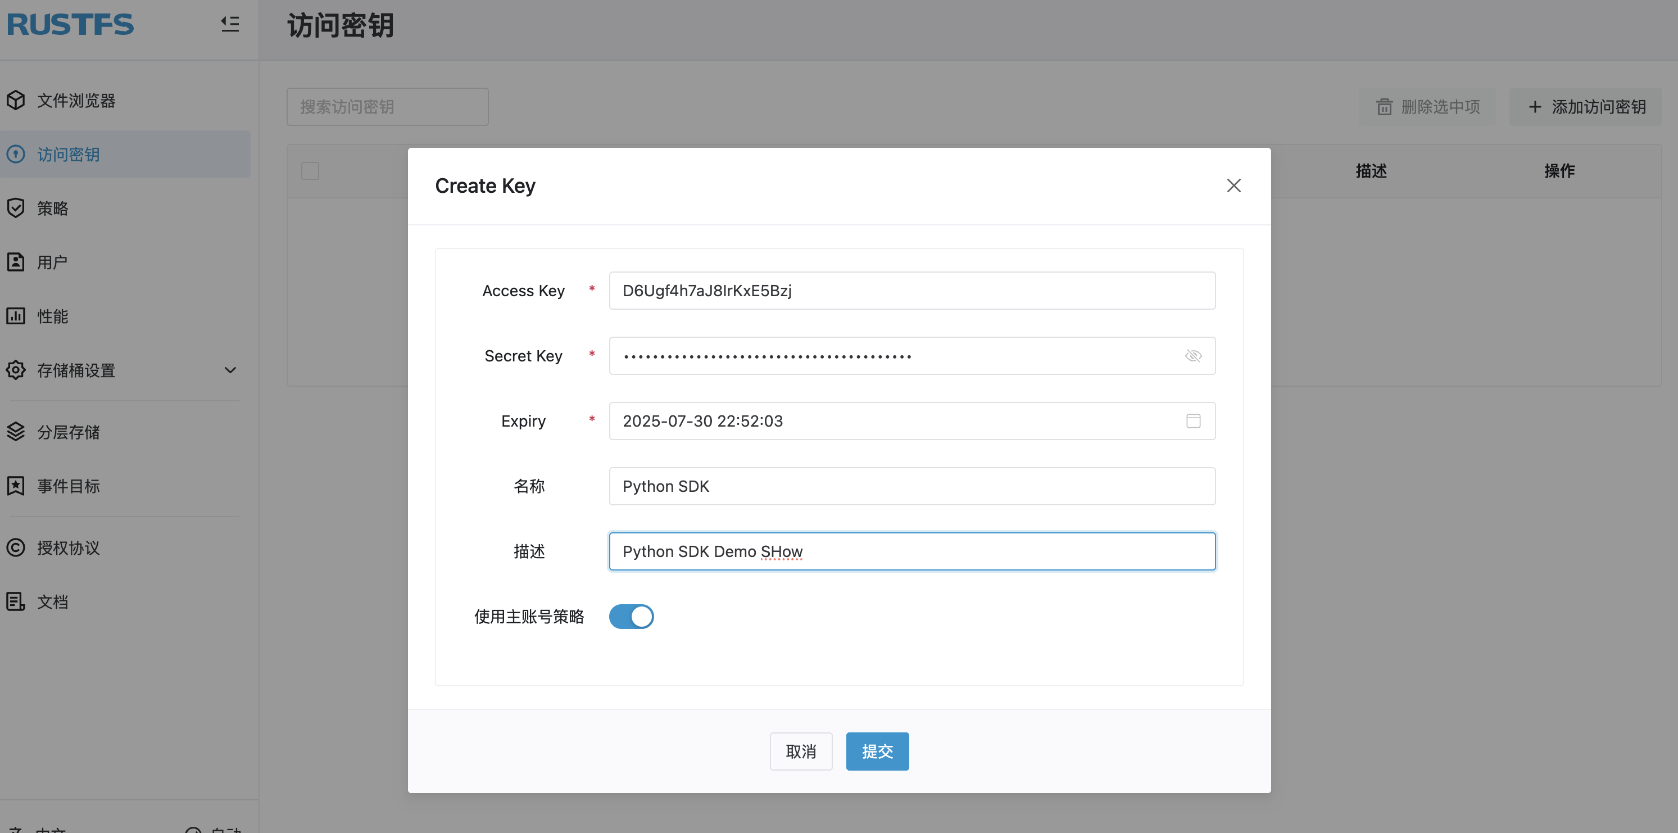This screenshot has width=1678, height=833.
Task: Open the 文件浏览器 file browser cube icon
Action: point(16,100)
